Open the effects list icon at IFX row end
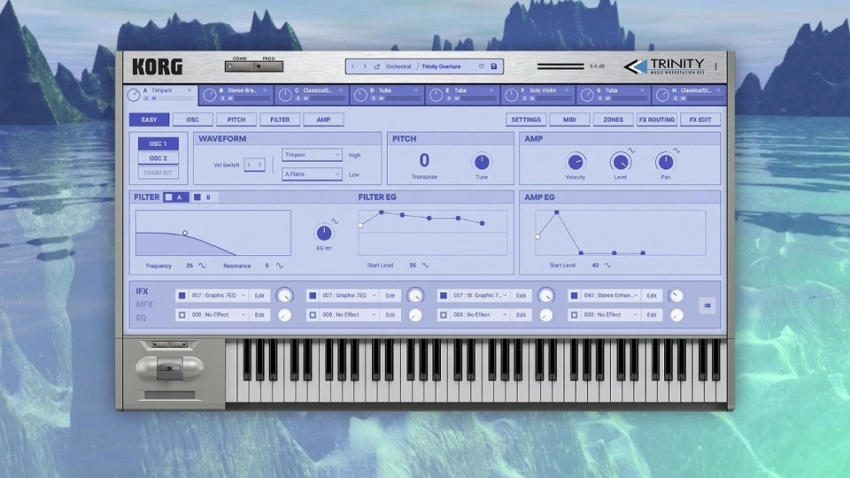 coord(707,305)
